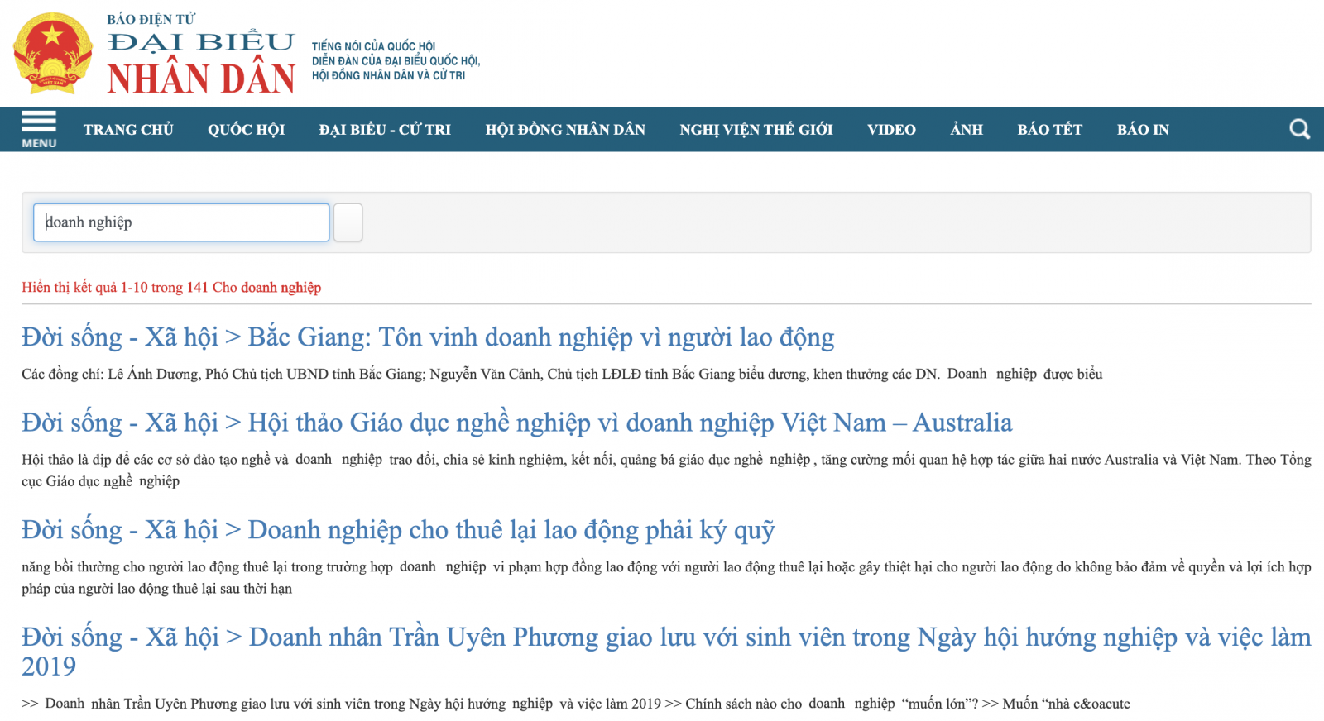
Task: Focus the search field containing doanh nghiệp
Action: point(181,222)
